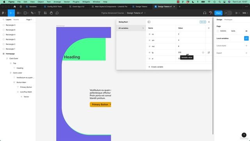Click the Beta badge in variables panel
Image resolution: width=250 pixels, height=141 pixels.
[x=203, y=22]
